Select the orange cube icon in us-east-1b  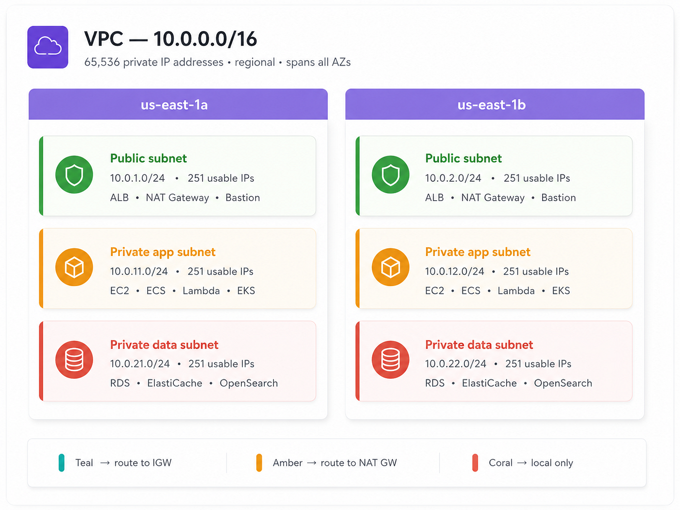391,267
